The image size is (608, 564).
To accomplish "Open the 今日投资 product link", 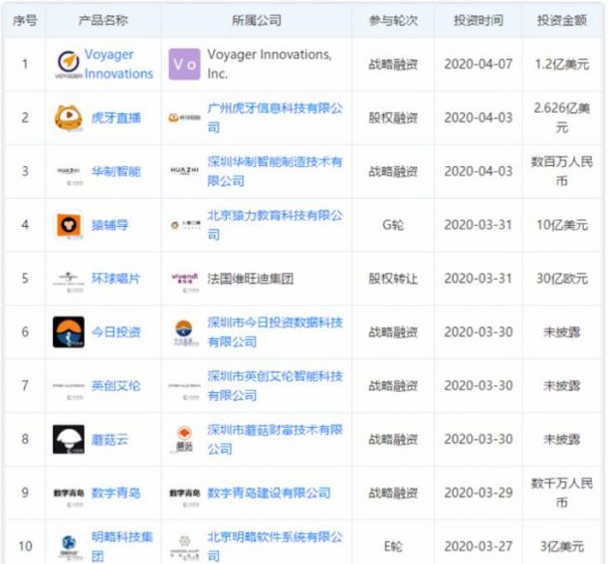I will tap(116, 332).
